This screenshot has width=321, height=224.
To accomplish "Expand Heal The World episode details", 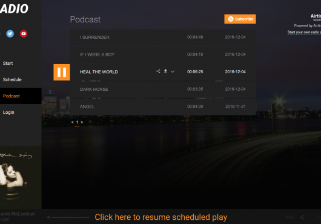I will 173,71.
